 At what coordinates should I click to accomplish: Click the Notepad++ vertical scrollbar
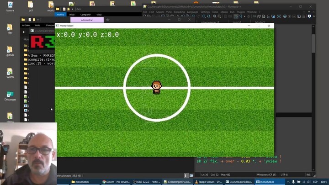pos(313,43)
